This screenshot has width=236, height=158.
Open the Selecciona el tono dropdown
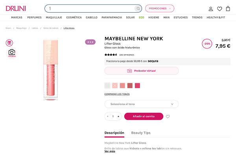(141, 104)
